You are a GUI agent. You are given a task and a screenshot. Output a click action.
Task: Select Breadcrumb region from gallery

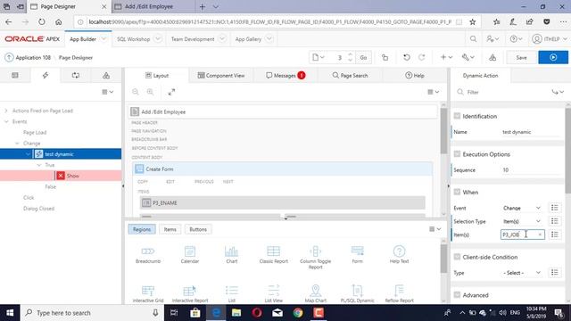[148, 254]
